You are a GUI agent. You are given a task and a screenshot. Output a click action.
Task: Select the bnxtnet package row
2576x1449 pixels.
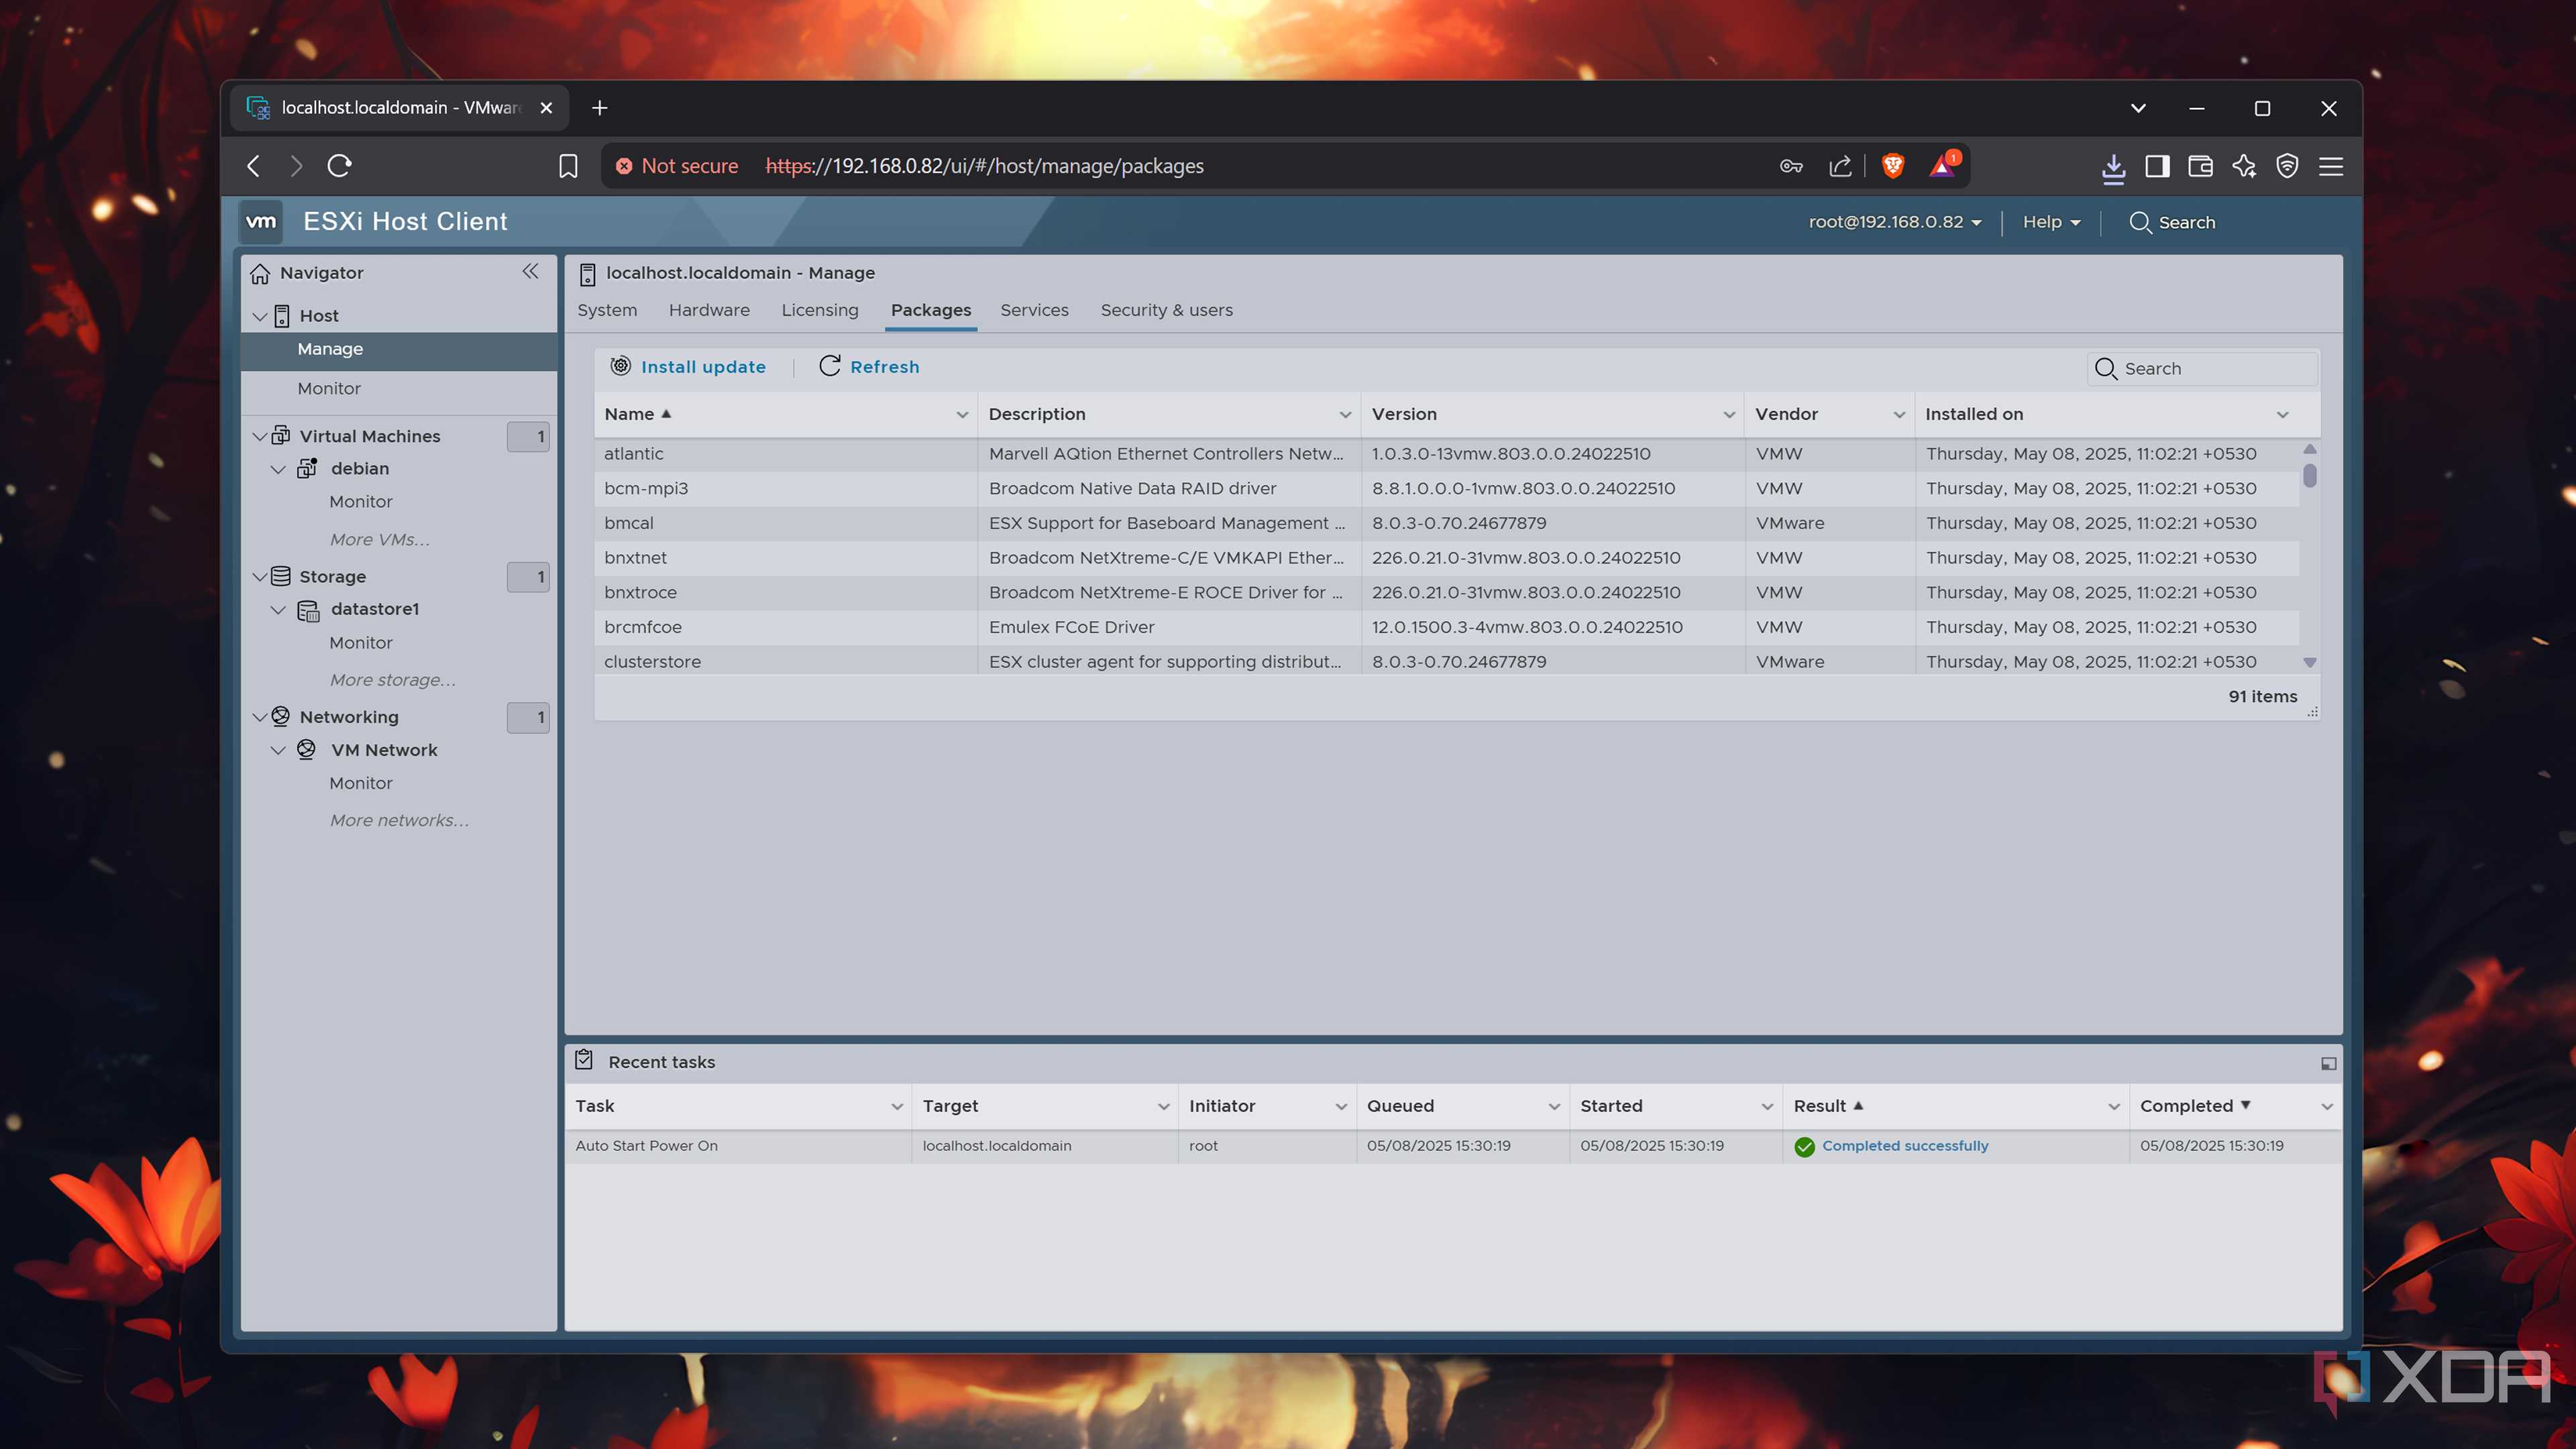click(1446, 558)
